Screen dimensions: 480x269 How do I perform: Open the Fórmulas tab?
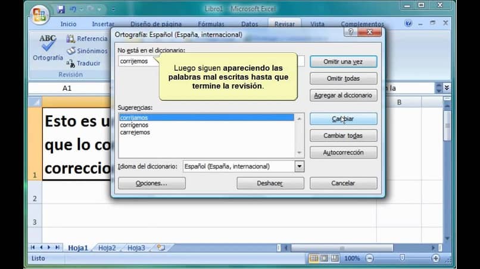tap(211, 24)
